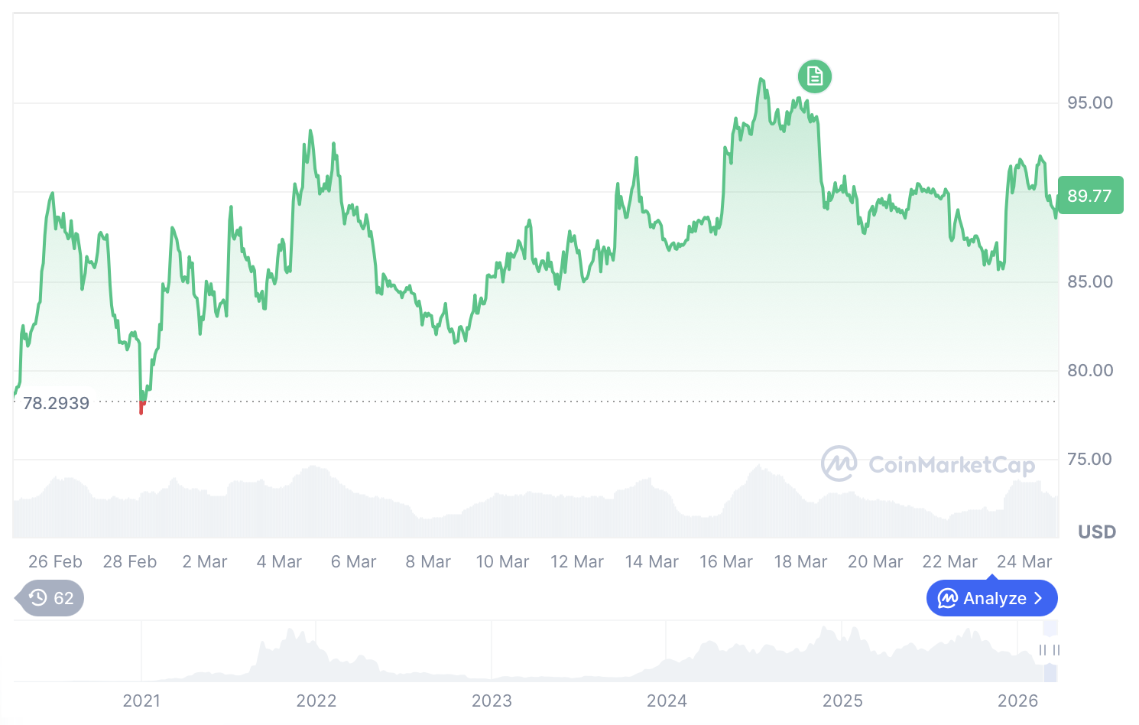Click the CoinMarketCap watermark logo icon
Screen dimensions: 1139x725
click(x=839, y=463)
